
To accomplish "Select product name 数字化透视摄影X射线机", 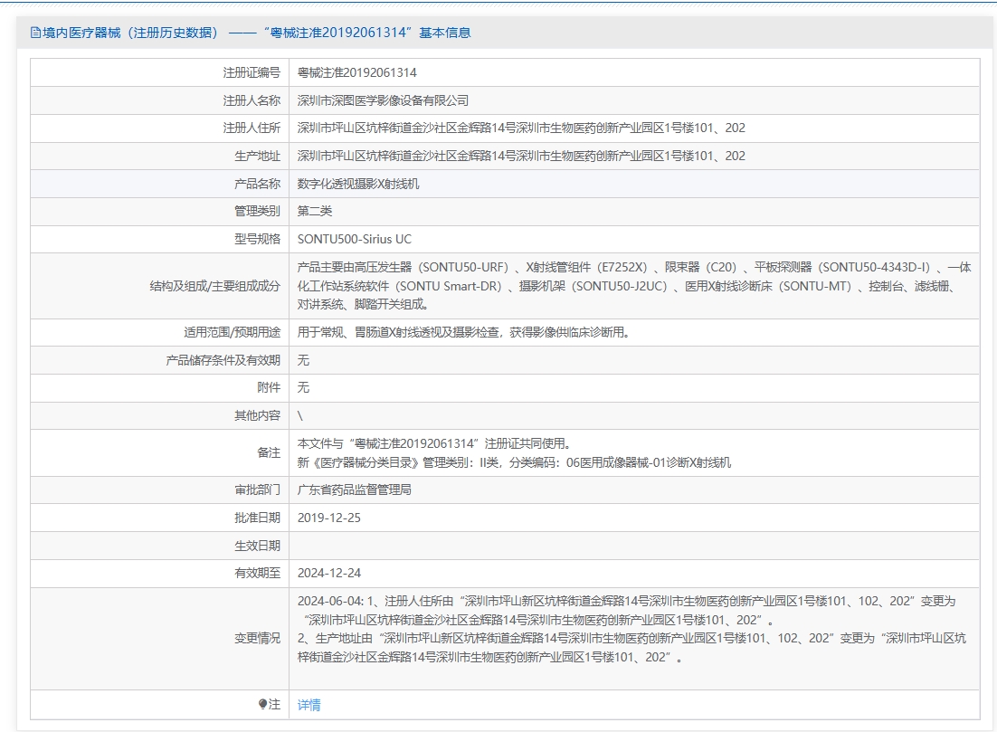I will (358, 184).
